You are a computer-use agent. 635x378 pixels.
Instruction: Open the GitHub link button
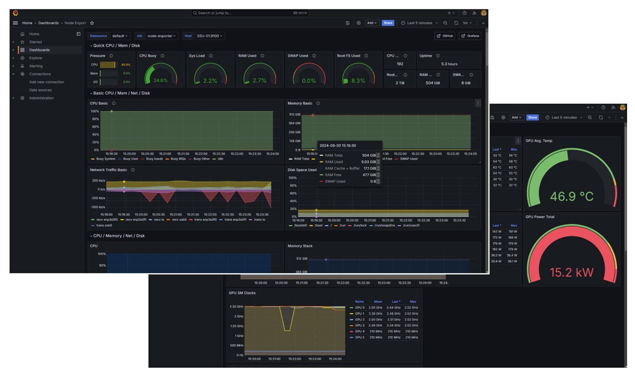[444, 36]
